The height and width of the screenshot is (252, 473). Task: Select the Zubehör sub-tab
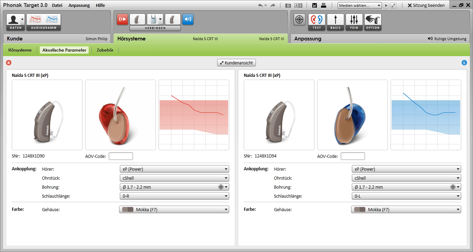(x=105, y=50)
